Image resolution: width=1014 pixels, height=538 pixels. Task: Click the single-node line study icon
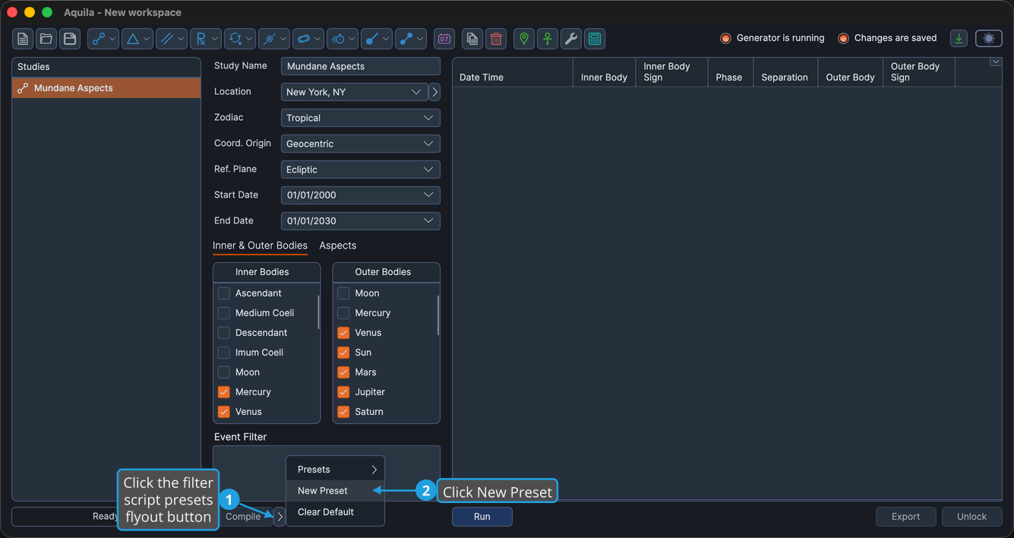tap(372, 39)
